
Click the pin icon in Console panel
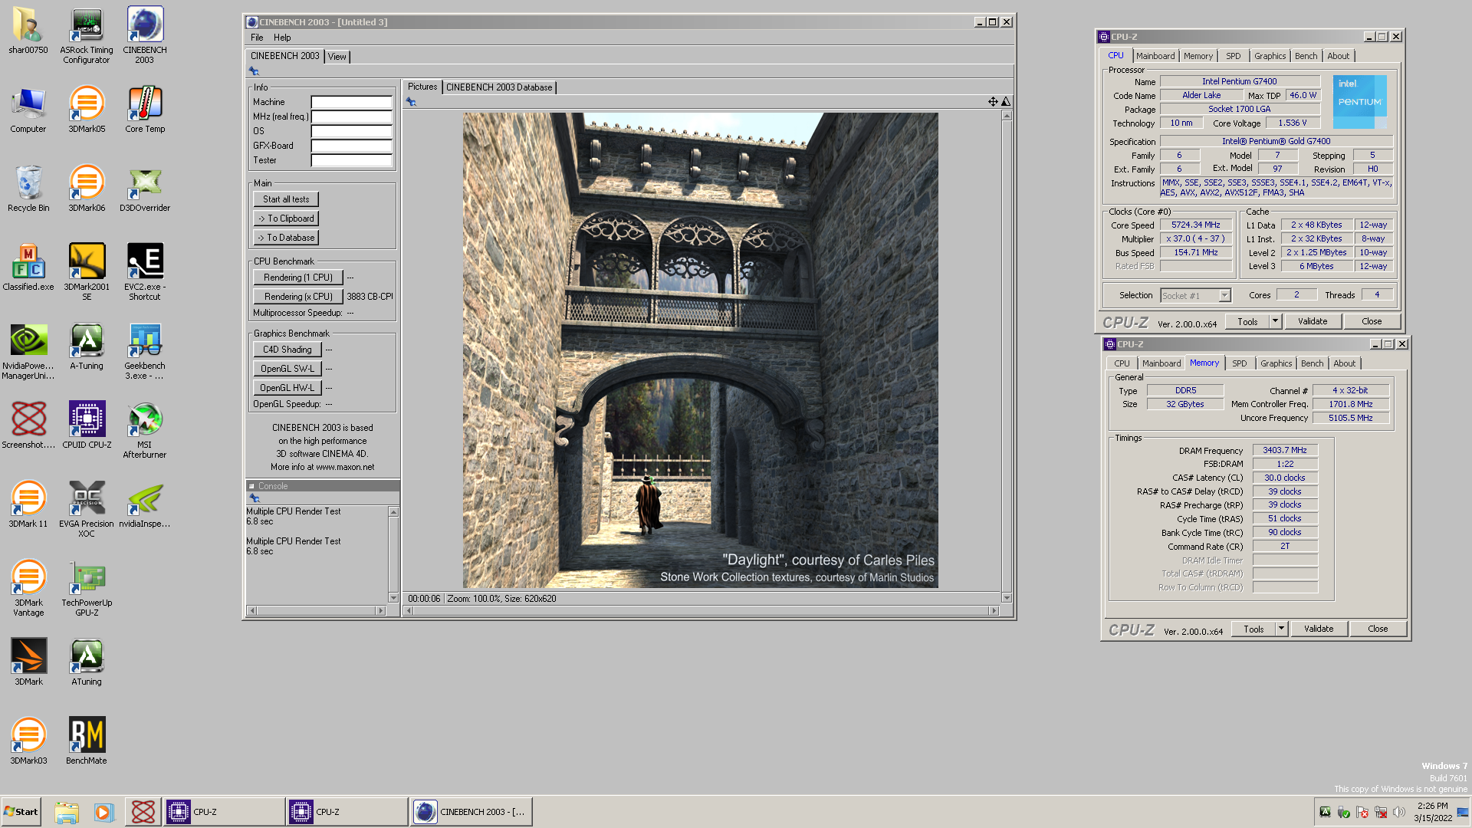(x=255, y=498)
